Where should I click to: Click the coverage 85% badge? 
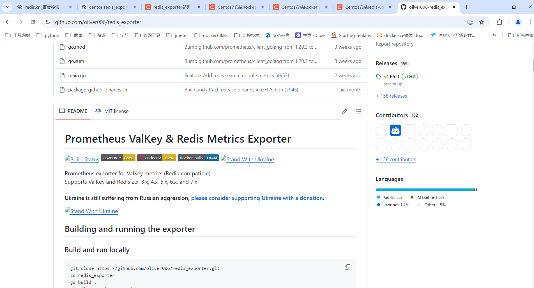tap(118, 158)
